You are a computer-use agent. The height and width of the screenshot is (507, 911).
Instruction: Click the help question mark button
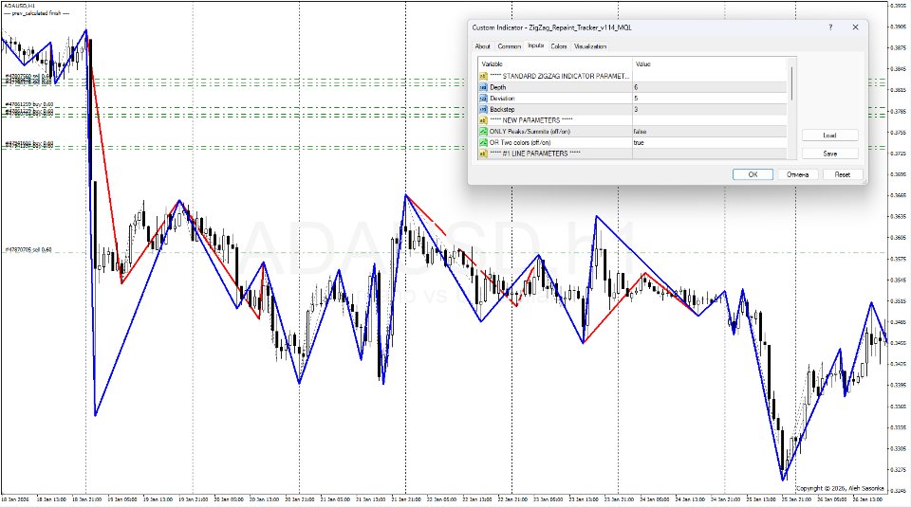(x=830, y=27)
